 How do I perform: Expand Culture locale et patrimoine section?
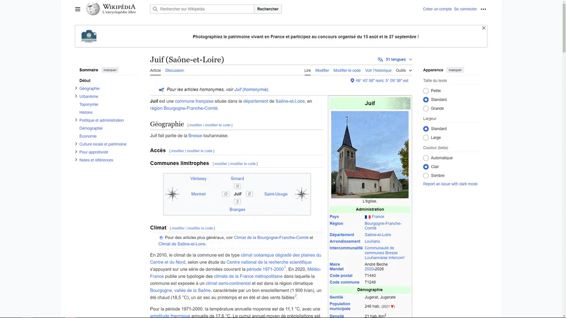(76, 144)
